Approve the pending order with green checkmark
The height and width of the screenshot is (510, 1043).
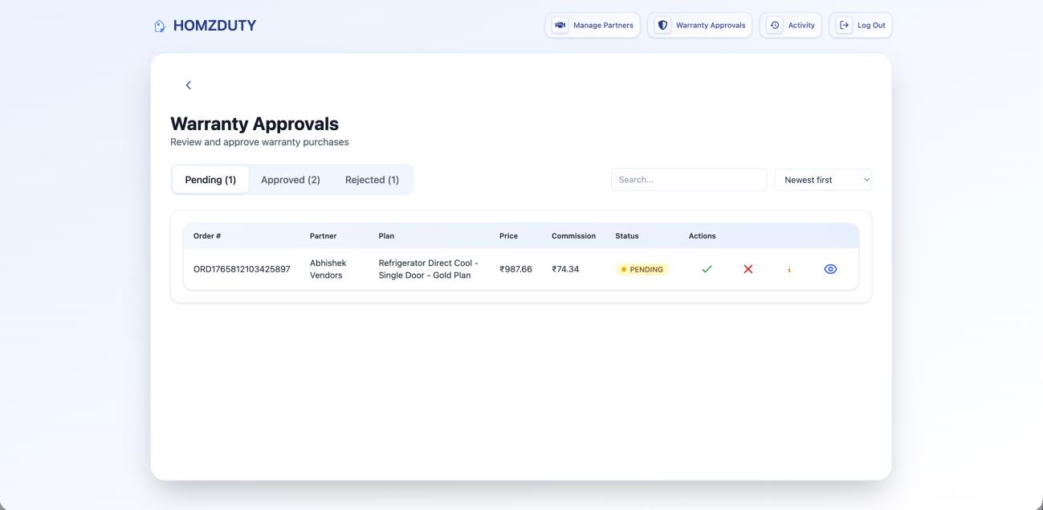pos(707,269)
